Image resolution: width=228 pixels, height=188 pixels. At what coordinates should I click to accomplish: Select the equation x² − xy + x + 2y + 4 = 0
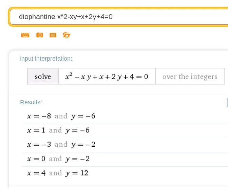[107, 76]
